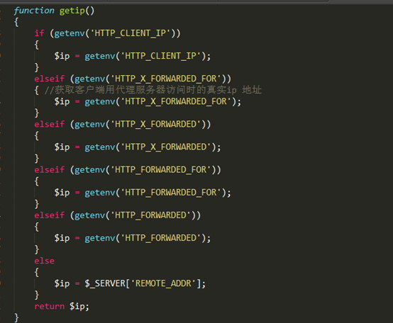The height and width of the screenshot is (323, 393).
Task: Click elseif before 'HTTP_X_FORWARDED_FOR' condition
Action: 50,79
